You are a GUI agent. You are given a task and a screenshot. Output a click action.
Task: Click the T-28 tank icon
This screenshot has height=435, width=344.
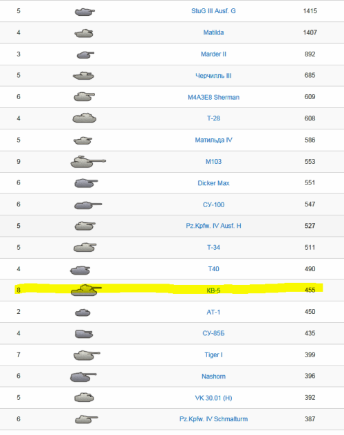pos(84,118)
